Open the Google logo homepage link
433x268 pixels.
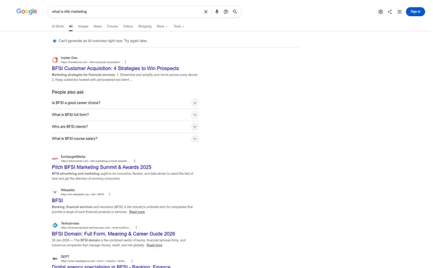click(27, 11)
